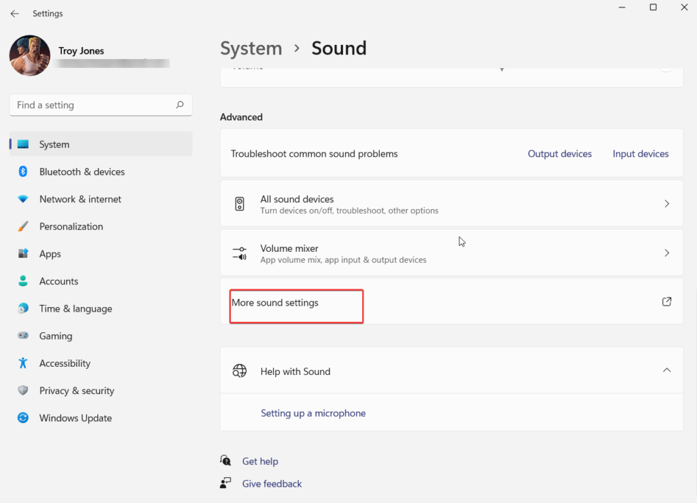Click the Give feedback icon
This screenshot has height=503, width=697.
tap(226, 483)
